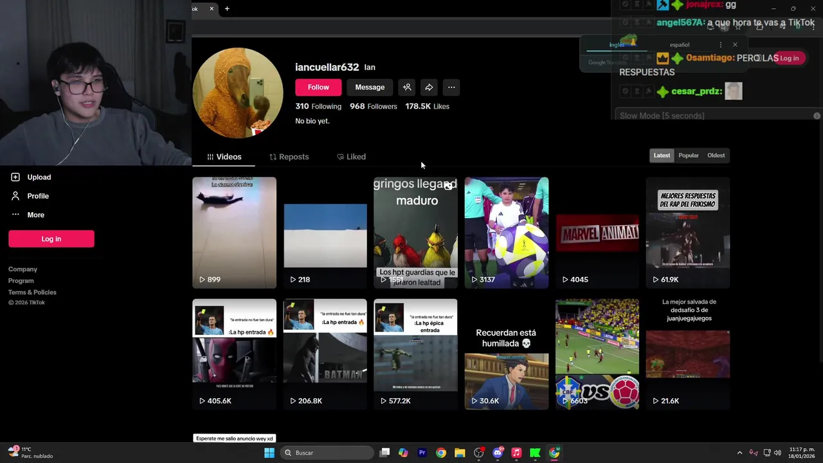Image resolution: width=823 pixels, height=463 pixels.
Task: Open the three-dot more options on profile
Action: (451, 87)
